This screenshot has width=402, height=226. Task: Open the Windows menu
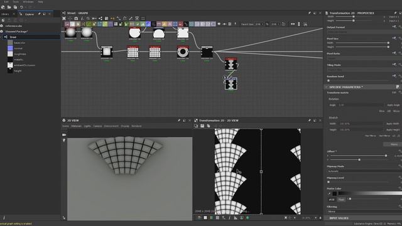pos(28,2)
